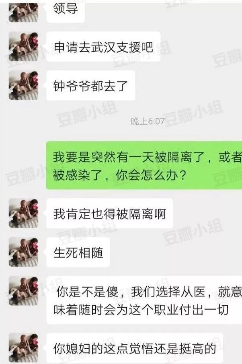Select the 领导 message bubble
Image resolution: width=242 pixels, height=364 pixels.
point(66,12)
